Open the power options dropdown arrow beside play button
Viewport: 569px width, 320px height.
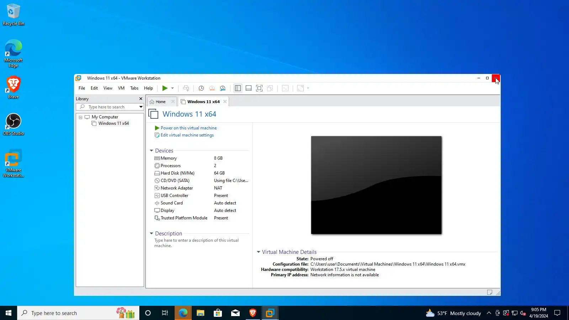[x=172, y=88]
